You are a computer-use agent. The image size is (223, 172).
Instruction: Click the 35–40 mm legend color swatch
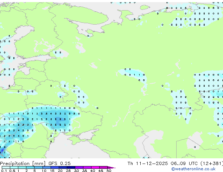click(x=87, y=167)
